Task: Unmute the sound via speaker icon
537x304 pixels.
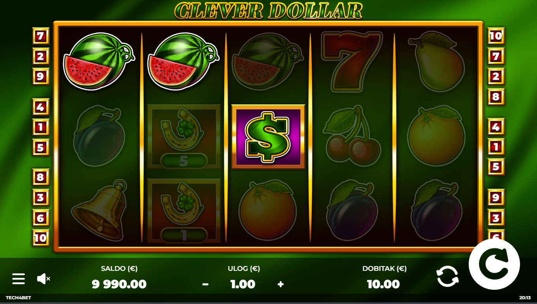Action: 43,279
